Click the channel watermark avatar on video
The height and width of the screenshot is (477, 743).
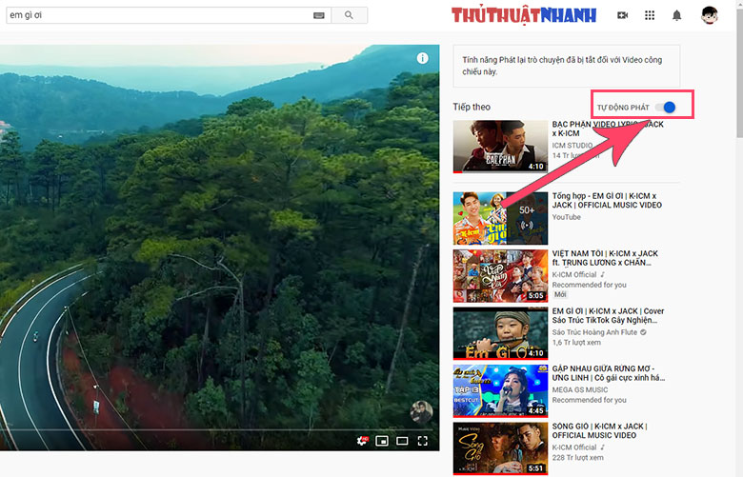pos(421,411)
